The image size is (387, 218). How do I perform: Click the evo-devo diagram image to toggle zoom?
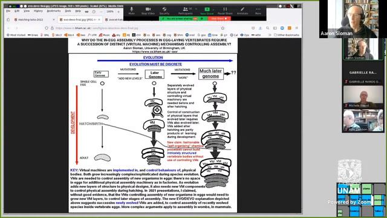point(153,125)
